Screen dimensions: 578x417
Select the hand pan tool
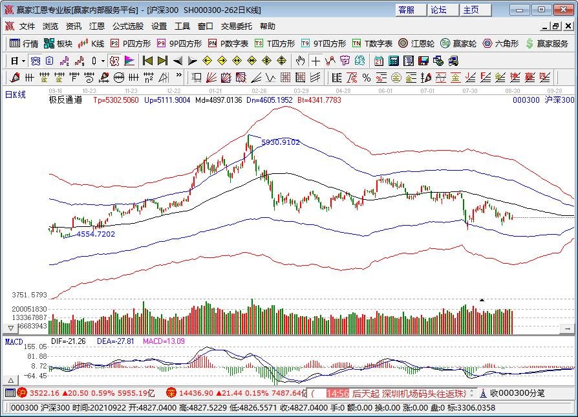tap(301, 61)
